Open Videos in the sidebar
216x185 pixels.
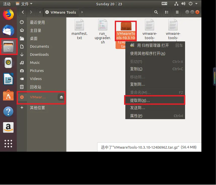42,79
